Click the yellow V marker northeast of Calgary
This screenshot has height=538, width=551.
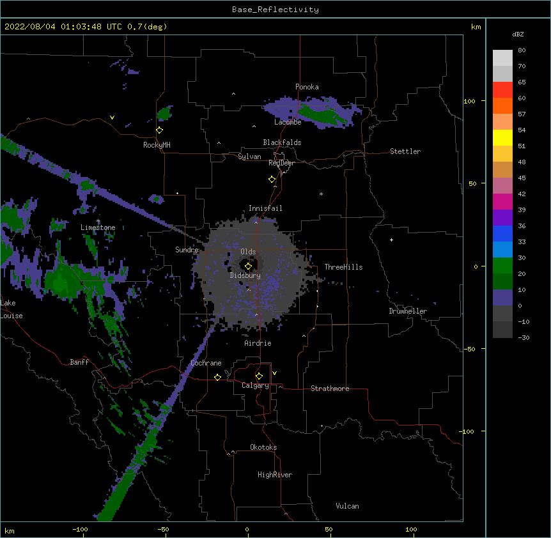(274, 373)
